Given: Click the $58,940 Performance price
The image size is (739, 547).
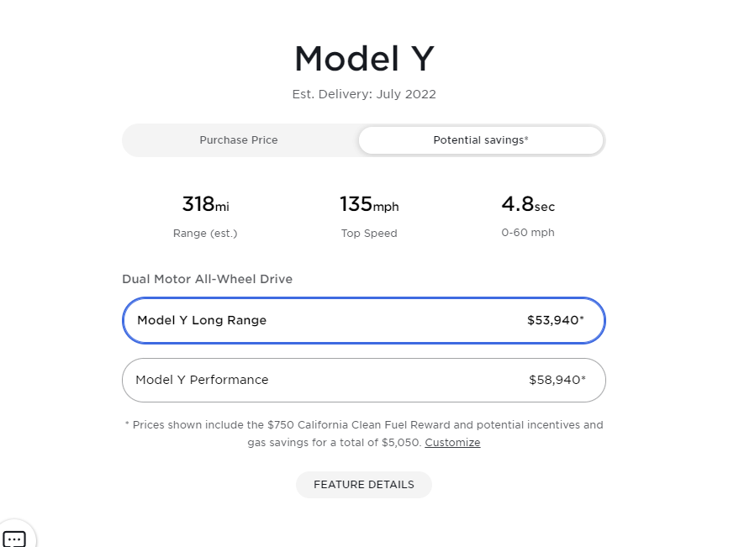Looking at the screenshot, I should 557,380.
